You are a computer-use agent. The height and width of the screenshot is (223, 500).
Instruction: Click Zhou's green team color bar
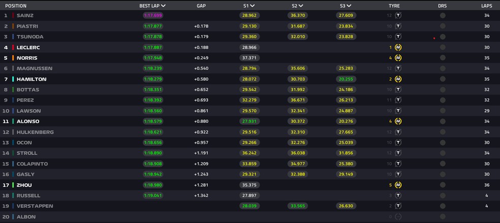tap(13, 185)
